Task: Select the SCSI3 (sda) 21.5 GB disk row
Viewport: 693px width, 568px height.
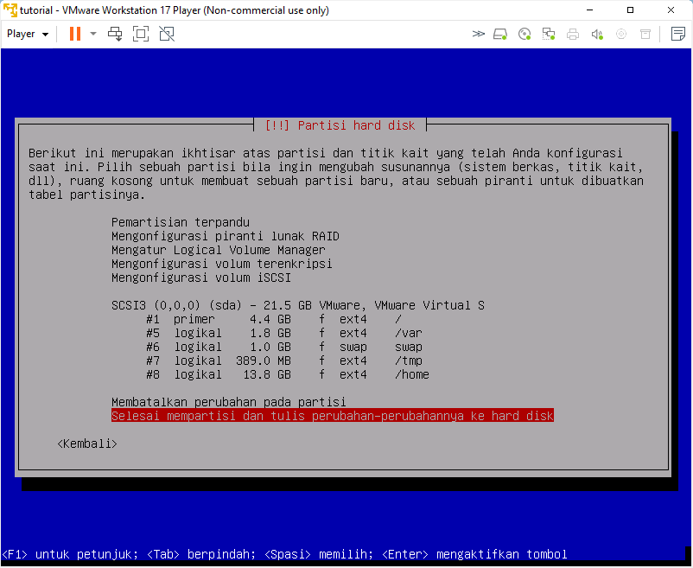Action: (298, 306)
